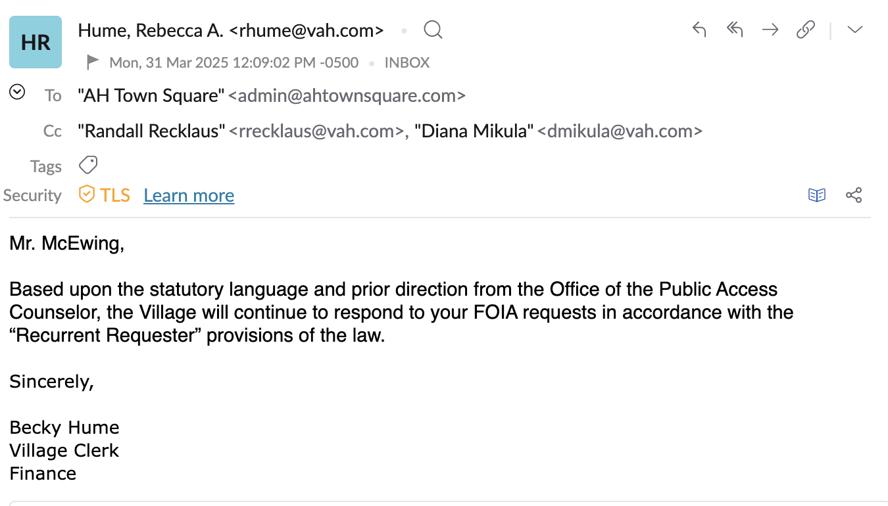Click the Reply All icon
The height and width of the screenshot is (506, 888).
[x=735, y=30]
